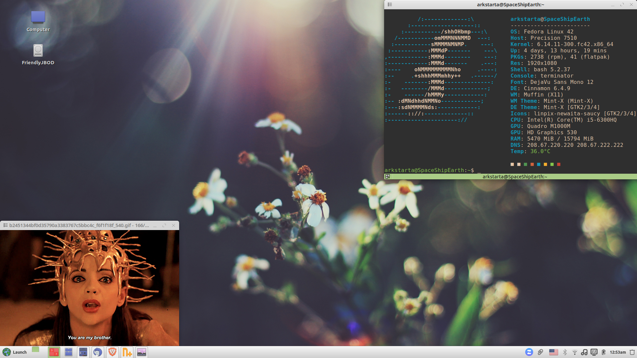The image size is (637, 358).
Task: Click the Kernel 6.14.11-300.fc42.x86_64 line
Action: pos(562,44)
